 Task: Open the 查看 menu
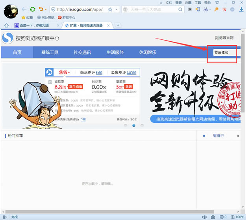pos(178,2)
